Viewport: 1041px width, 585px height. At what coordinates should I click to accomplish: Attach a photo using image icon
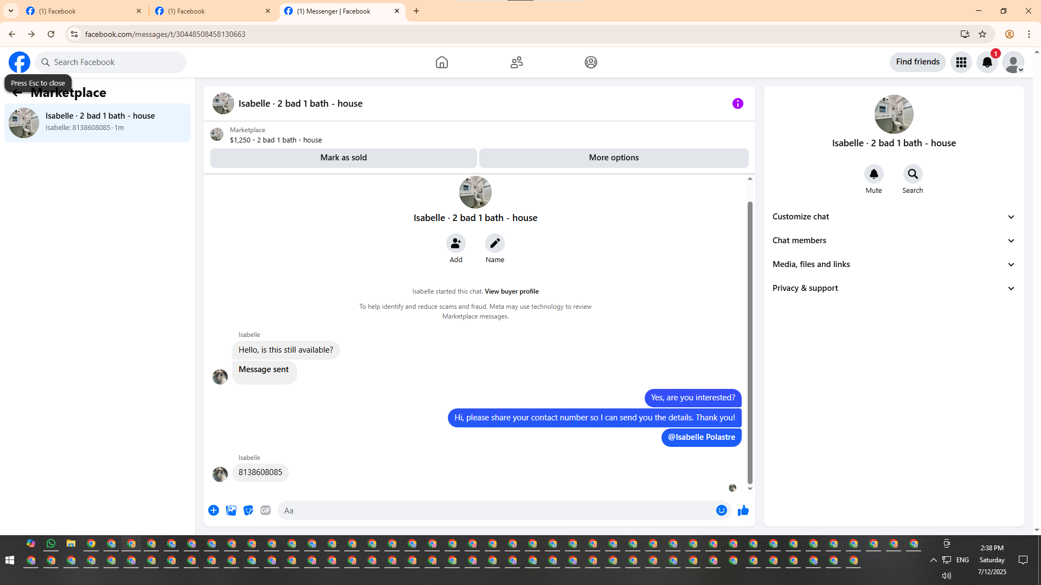click(x=231, y=510)
